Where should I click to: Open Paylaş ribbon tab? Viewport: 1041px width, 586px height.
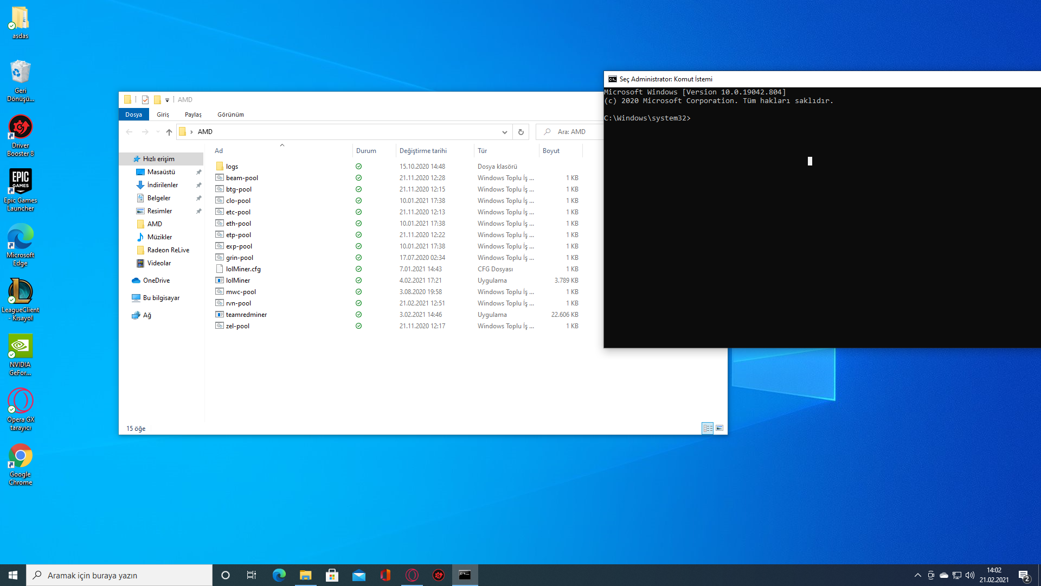[x=193, y=114]
